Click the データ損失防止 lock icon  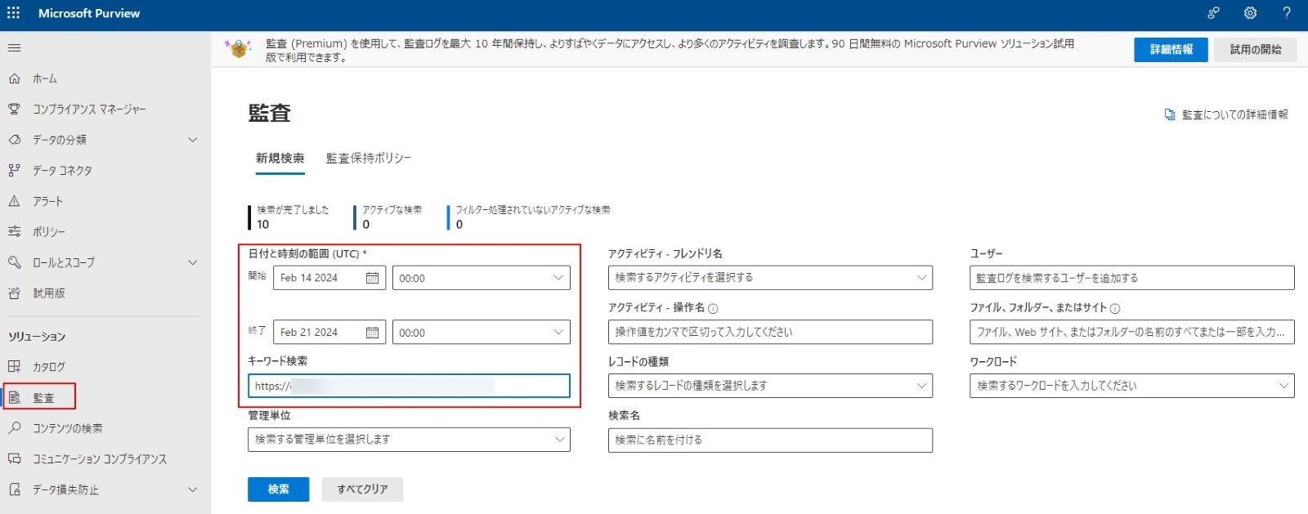click(x=14, y=489)
